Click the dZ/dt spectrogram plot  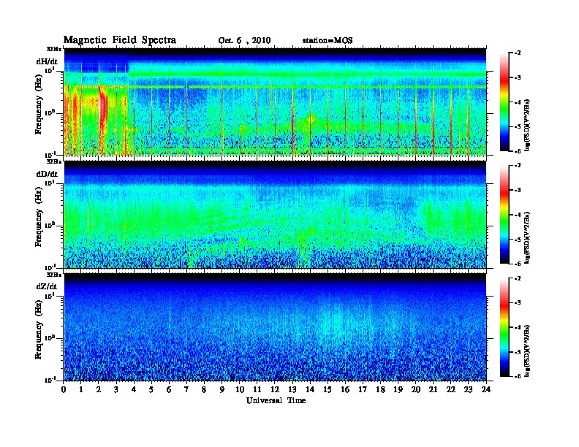(275, 327)
